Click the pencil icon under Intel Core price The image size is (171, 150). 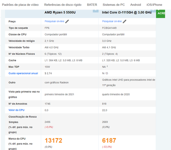tap(124, 22)
